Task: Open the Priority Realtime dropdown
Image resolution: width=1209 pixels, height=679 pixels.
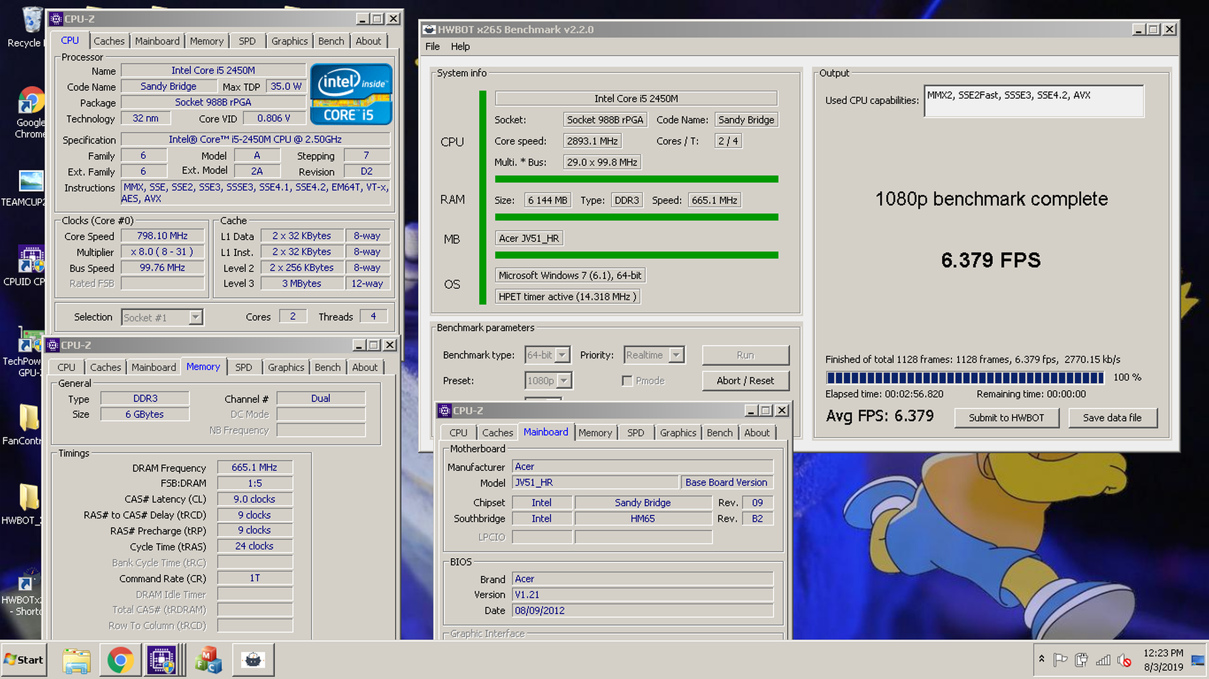Action: (x=654, y=355)
